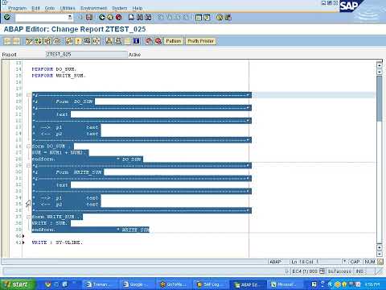Collapse the comment block at line 18
The image size is (386, 290).
[x=28, y=95]
